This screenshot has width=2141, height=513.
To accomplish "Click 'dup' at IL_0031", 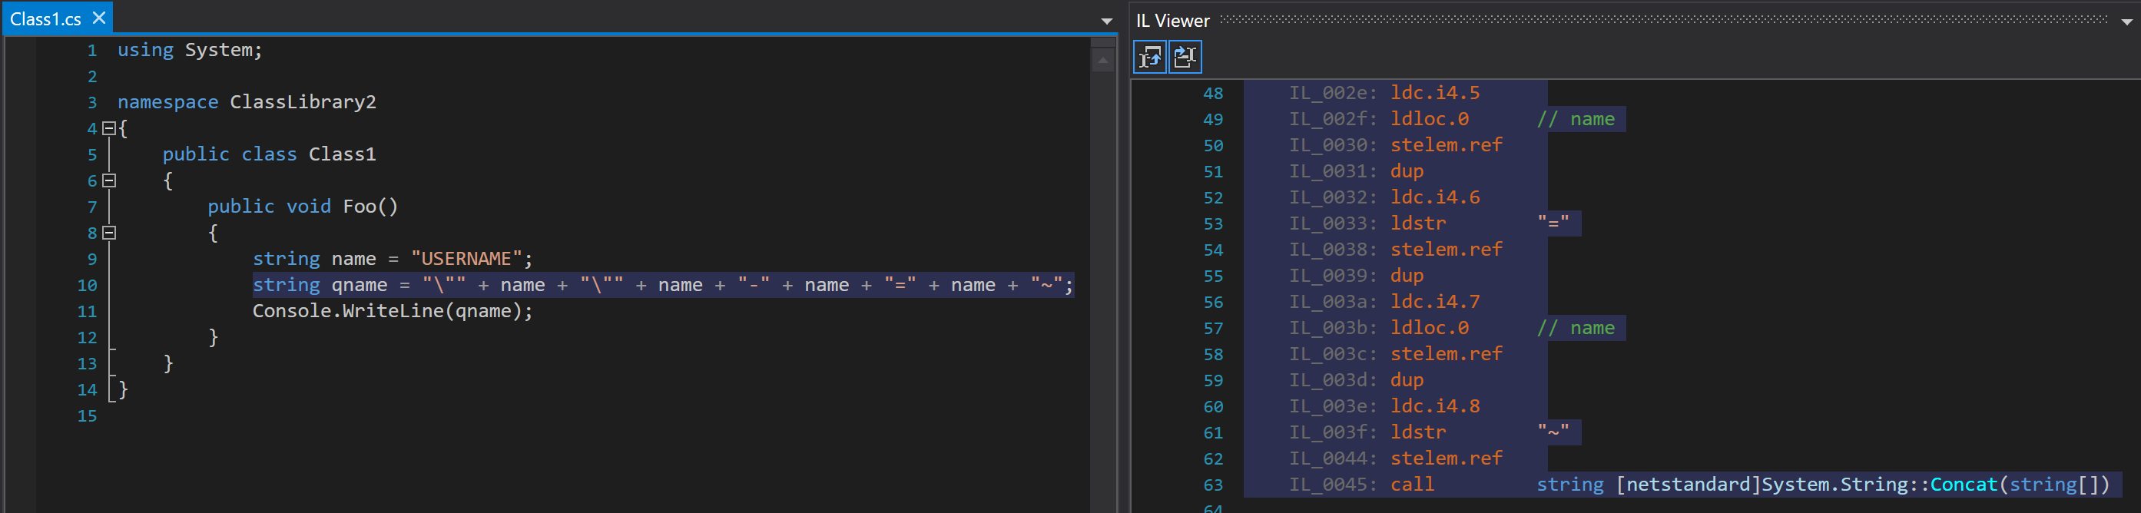I will pos(1407,171).
